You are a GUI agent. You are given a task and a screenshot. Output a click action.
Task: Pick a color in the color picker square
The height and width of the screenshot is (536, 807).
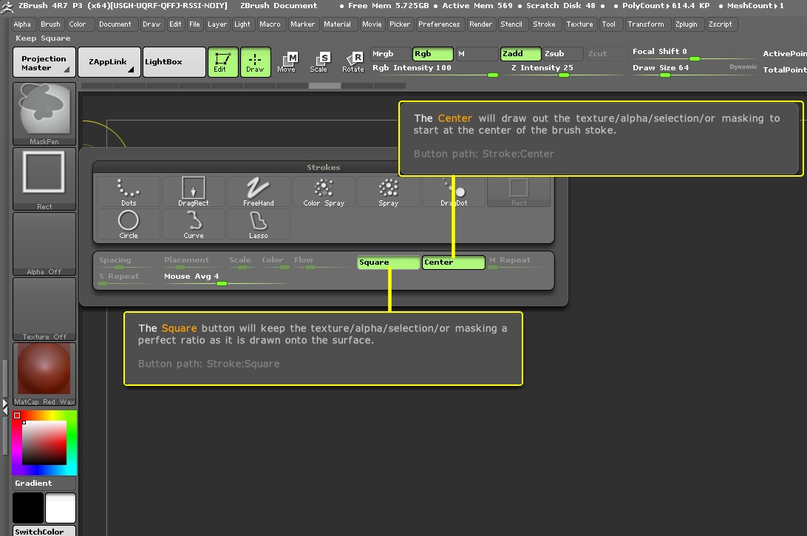44,442
